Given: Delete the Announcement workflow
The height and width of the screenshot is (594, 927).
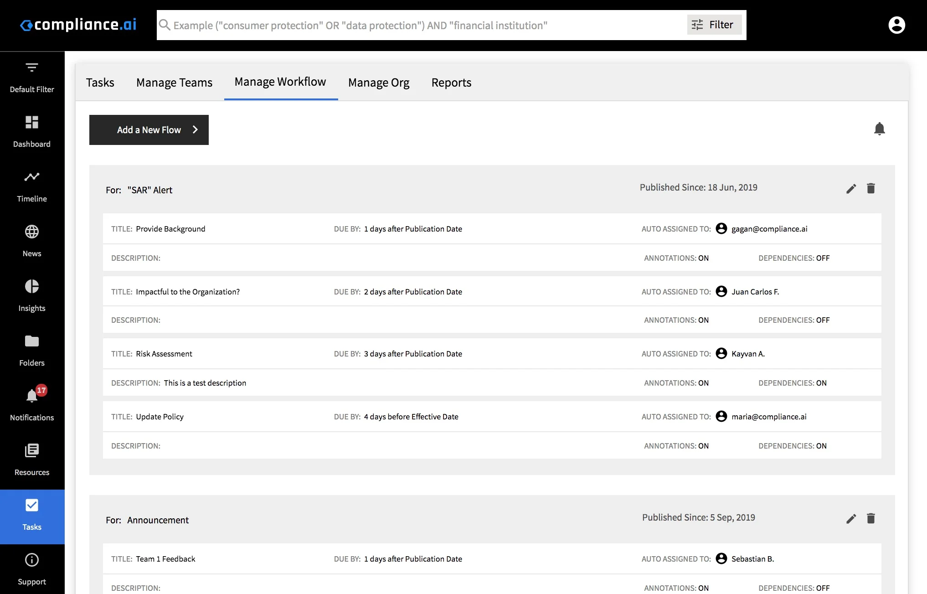Looking at the screenshot, I should [x=870, y=518].
